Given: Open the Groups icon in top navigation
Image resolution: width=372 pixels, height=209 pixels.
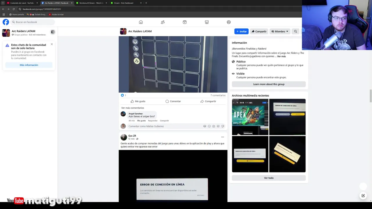Looking at the screenshot, I should point(229,22).
